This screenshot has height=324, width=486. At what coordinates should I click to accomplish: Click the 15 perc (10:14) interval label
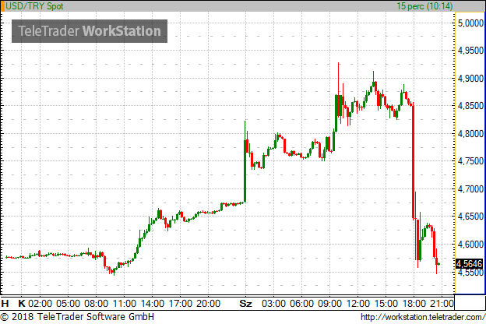click(x=424, y=6)
